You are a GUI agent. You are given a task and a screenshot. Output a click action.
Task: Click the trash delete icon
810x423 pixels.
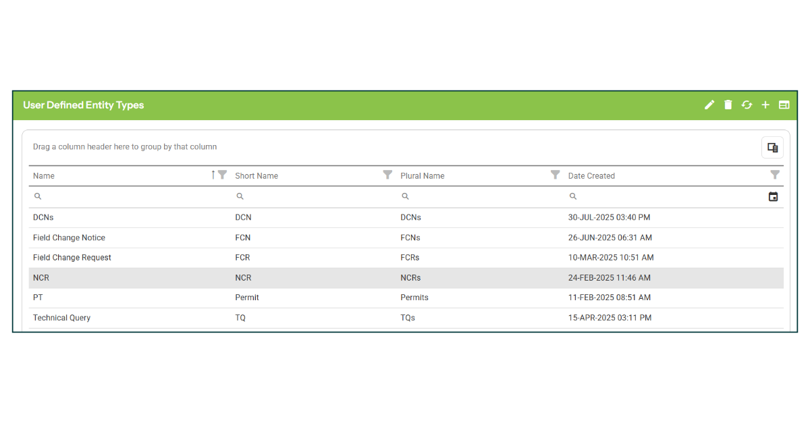(x=728, y=105)
